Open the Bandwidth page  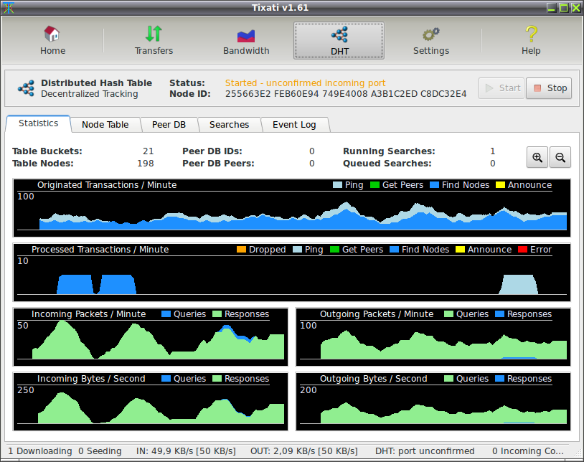246,41
